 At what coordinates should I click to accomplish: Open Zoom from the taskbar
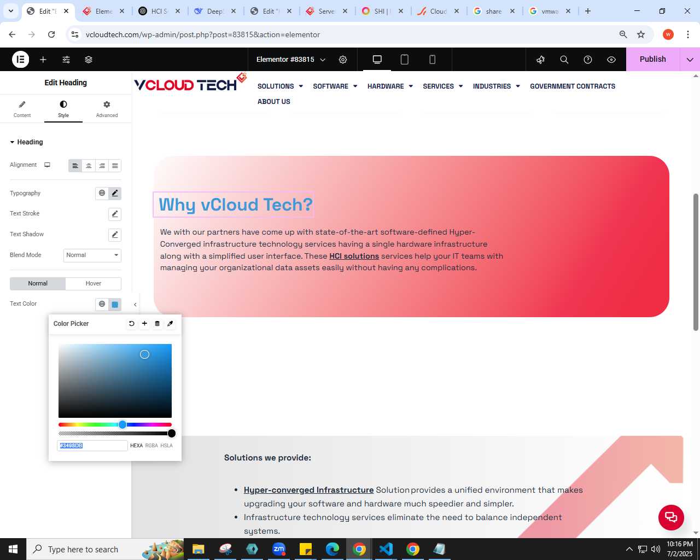click(279, 549)
